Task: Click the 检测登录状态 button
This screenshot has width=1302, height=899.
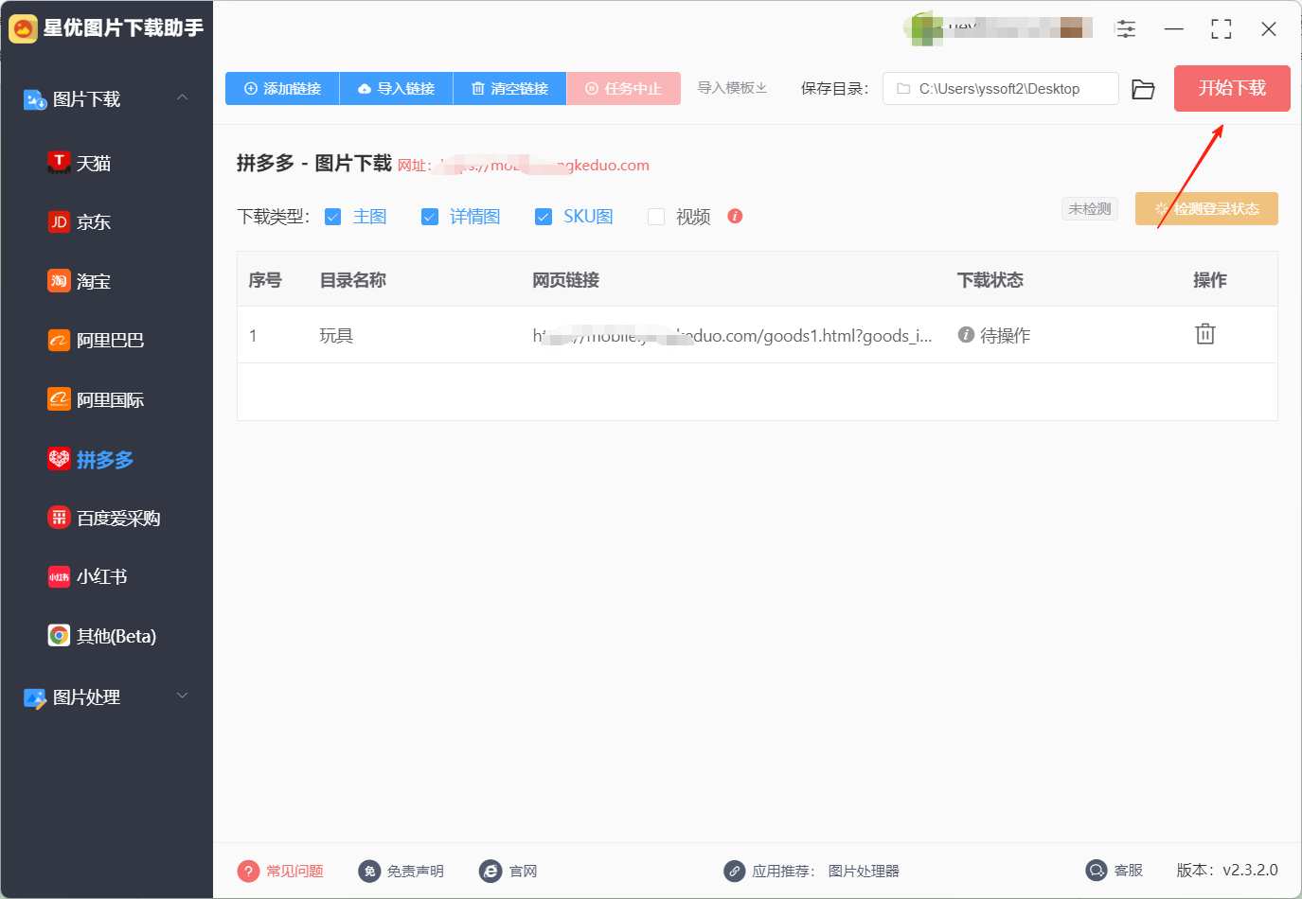Action: point(1206,209)
